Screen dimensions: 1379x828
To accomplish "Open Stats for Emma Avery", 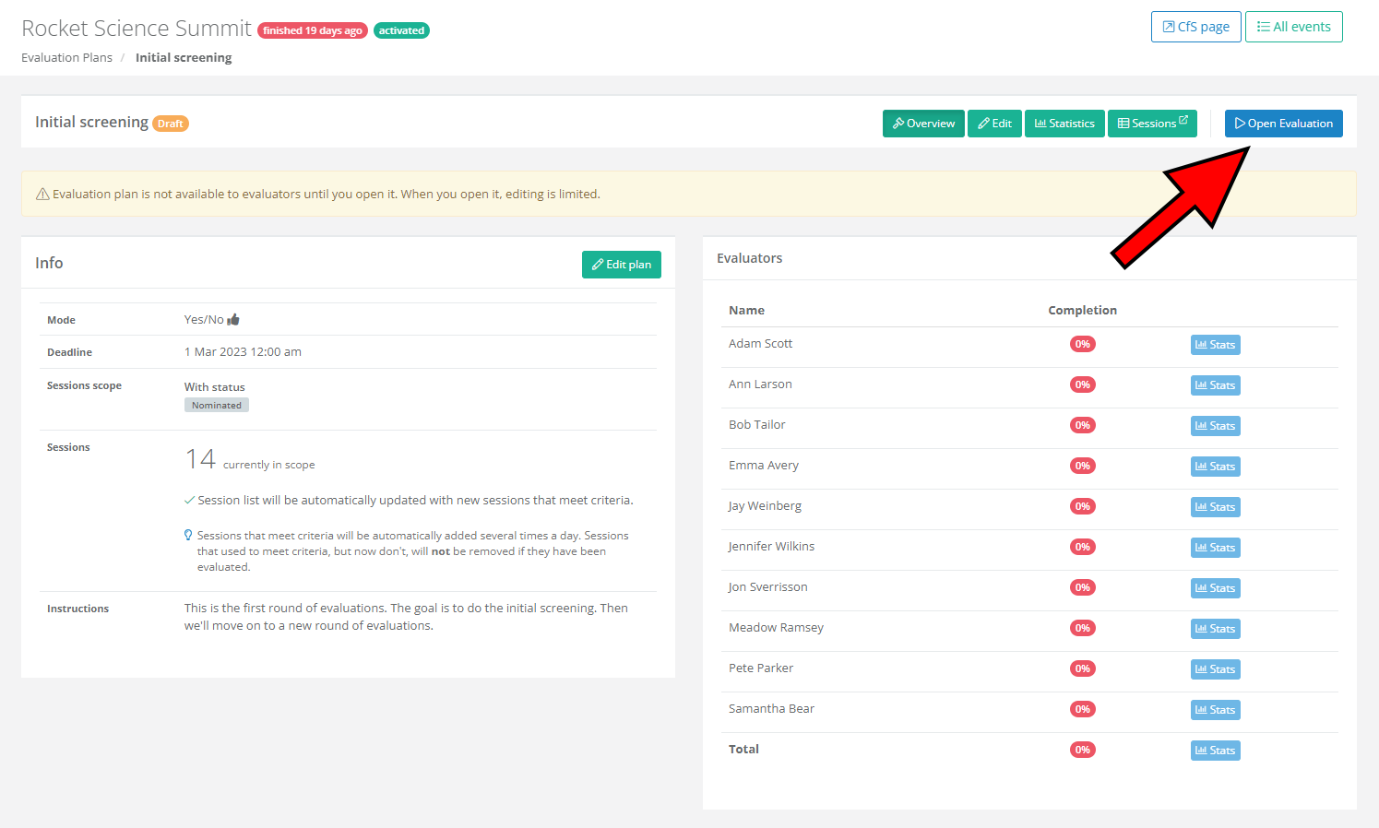I will click(x=1215, y=467).
